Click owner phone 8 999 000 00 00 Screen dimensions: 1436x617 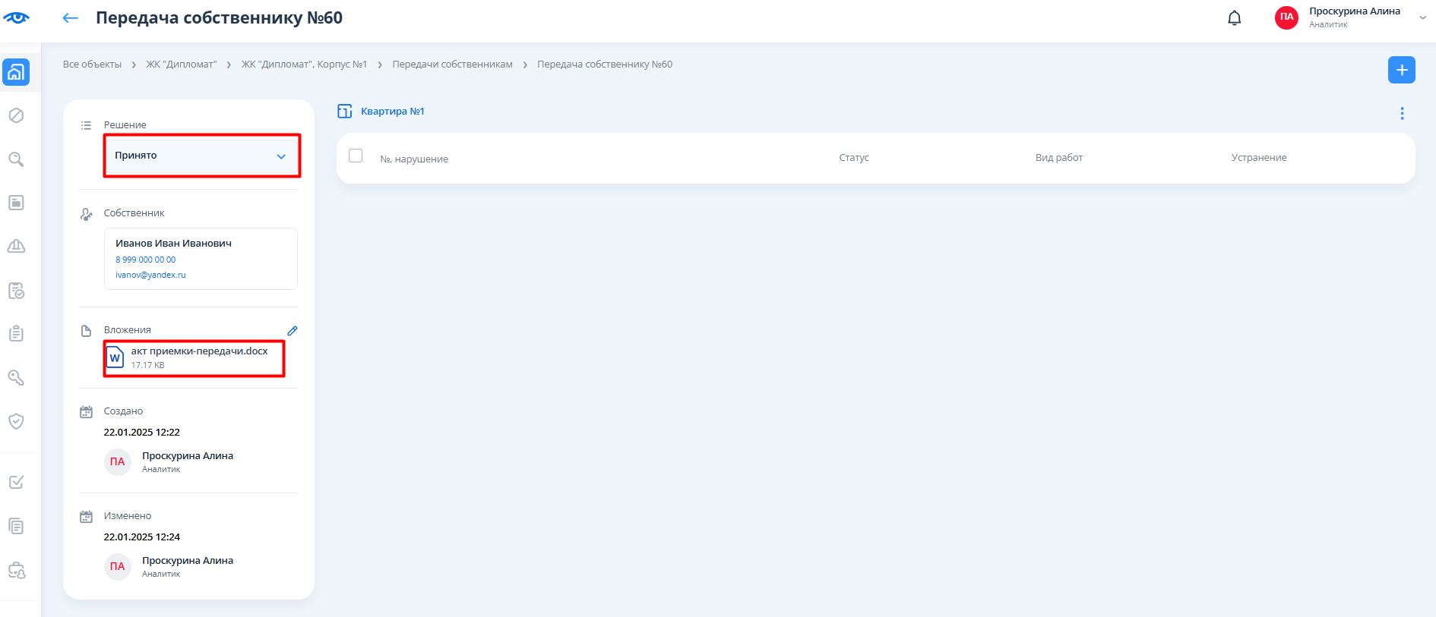145,260
